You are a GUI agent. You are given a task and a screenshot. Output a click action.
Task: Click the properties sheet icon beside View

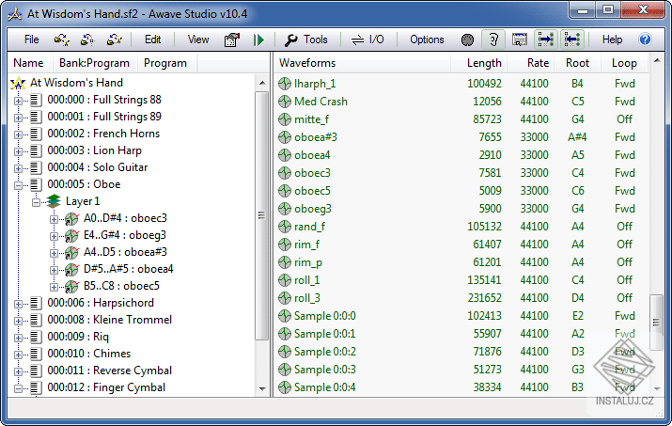[231, 39]
